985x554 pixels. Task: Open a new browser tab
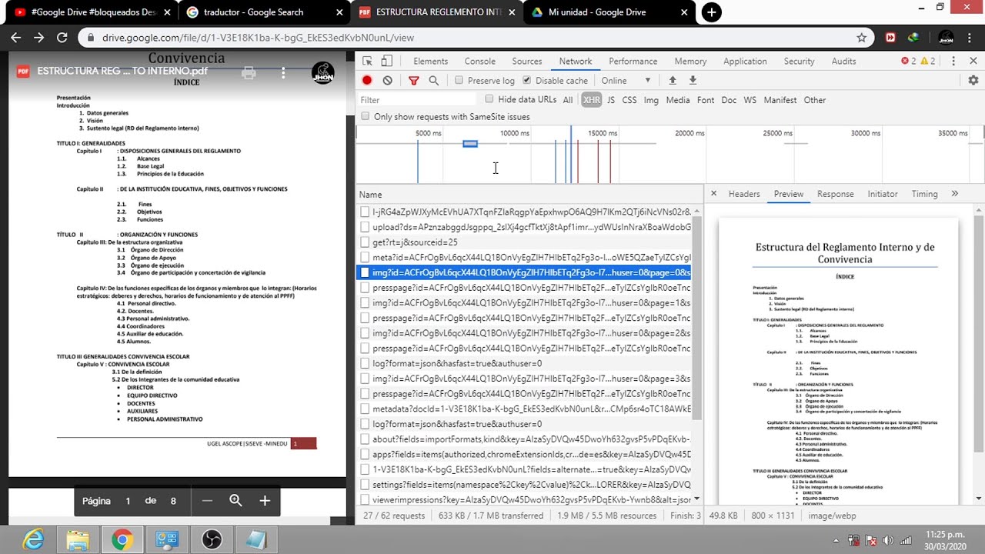point(712,12)
